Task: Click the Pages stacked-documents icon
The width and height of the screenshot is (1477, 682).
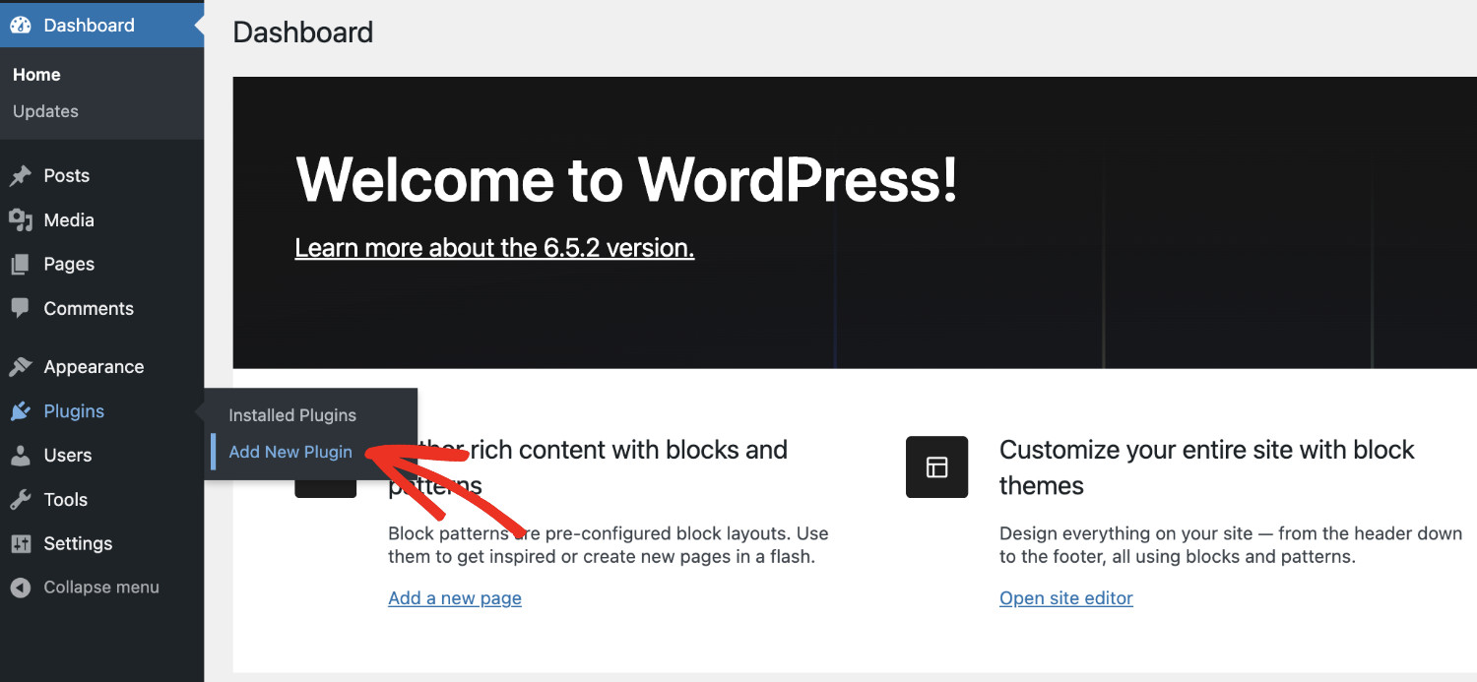Action: (21, 264)
